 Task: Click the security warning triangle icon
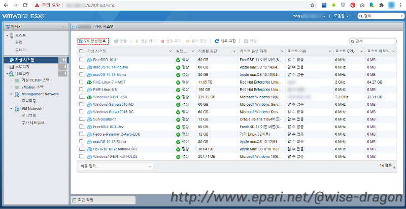click(37, 5)
